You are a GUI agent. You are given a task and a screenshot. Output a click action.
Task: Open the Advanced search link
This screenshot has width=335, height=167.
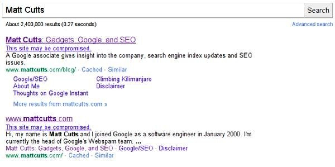(x=312, y=24)
